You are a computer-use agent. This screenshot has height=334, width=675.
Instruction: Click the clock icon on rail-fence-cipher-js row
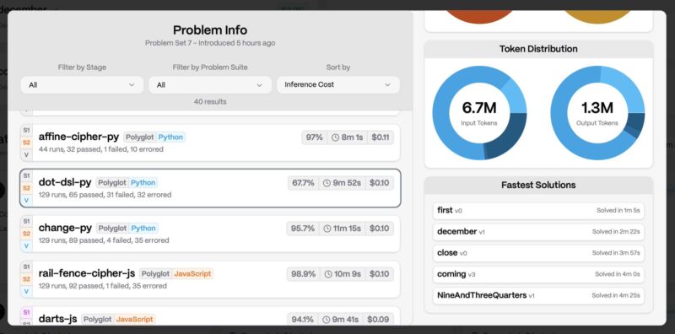(328, 274)
